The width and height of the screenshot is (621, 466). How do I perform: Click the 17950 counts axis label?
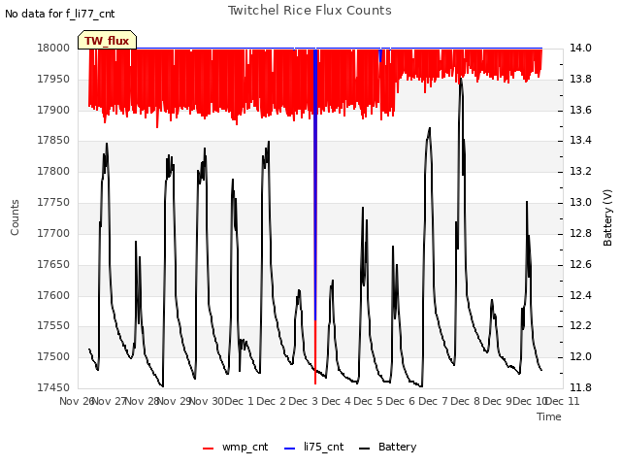[x=53, y=80]
